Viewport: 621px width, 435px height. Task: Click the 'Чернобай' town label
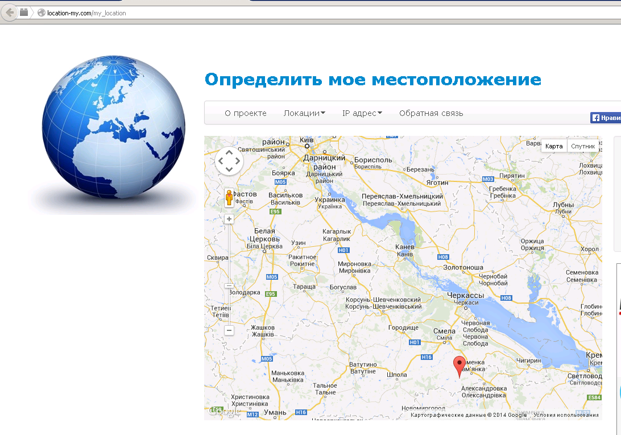click(493, 276)
